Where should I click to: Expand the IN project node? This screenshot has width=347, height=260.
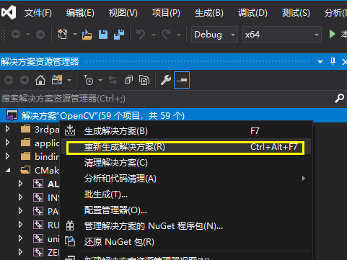point(20,197)
